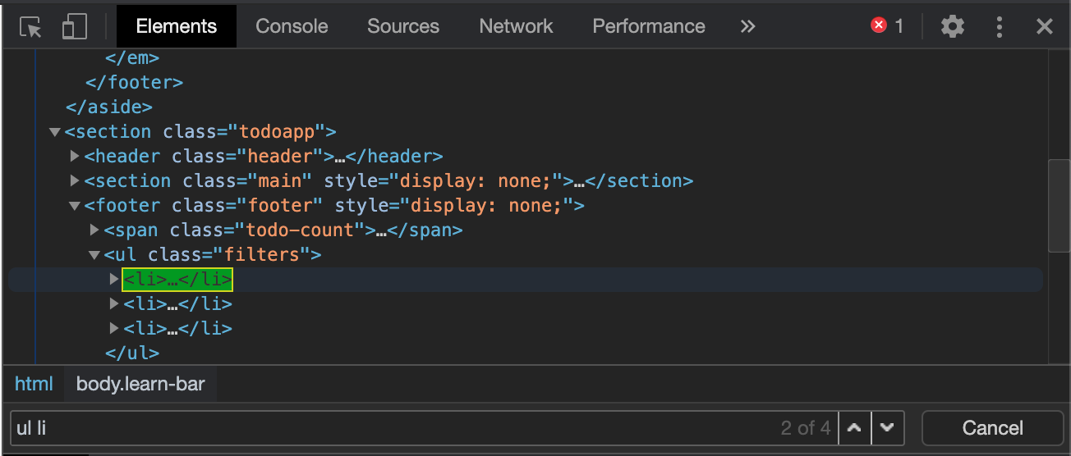The image size is (1071, 456).
Task: Switch to the Network tab
Action: [x=516, y=26]
